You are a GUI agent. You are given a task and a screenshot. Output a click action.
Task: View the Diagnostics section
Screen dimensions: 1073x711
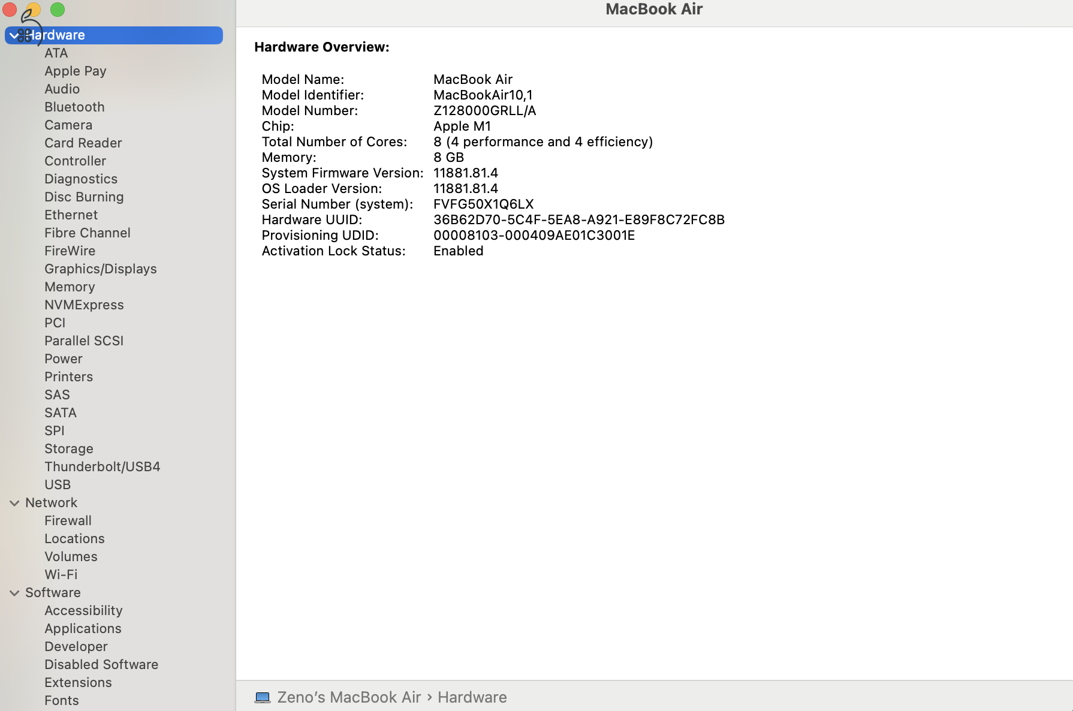tap(81, 179)
